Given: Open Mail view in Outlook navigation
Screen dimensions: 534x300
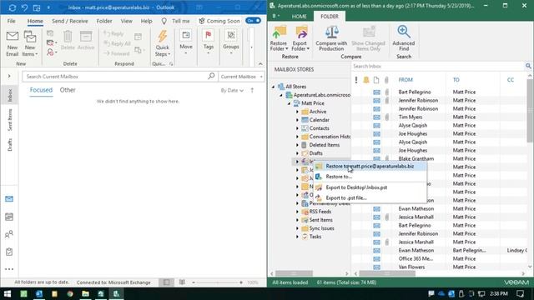Looking at the screenshot, I should [x=9, y=198].
